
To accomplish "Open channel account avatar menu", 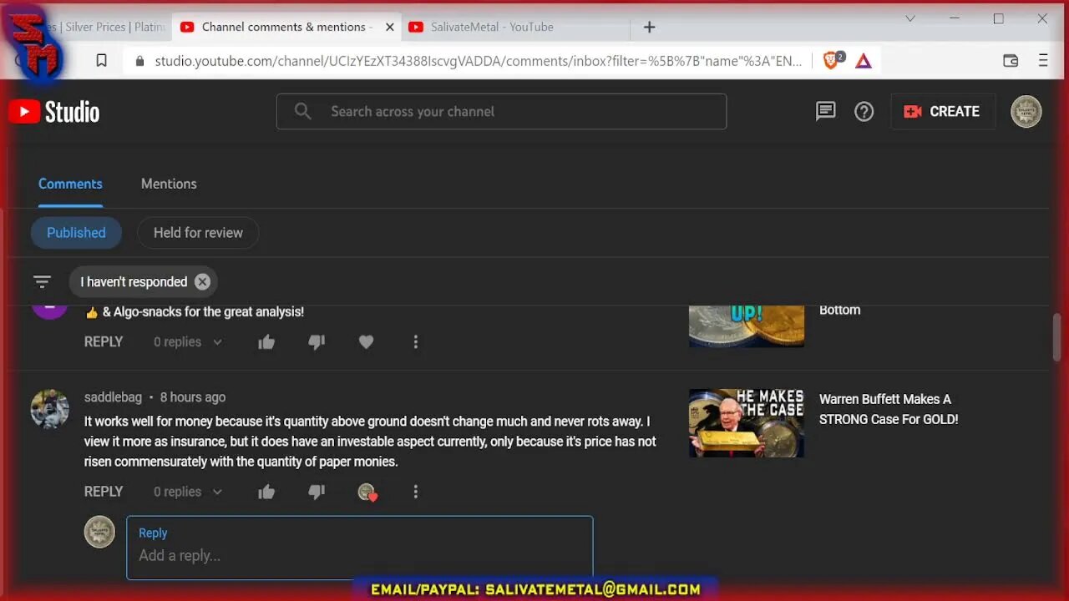I will 1026,112.
